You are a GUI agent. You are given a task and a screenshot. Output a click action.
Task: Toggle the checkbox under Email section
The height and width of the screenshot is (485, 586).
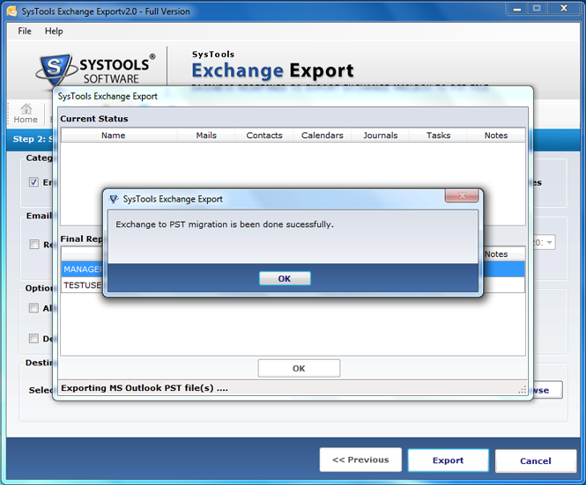point(34,245)
